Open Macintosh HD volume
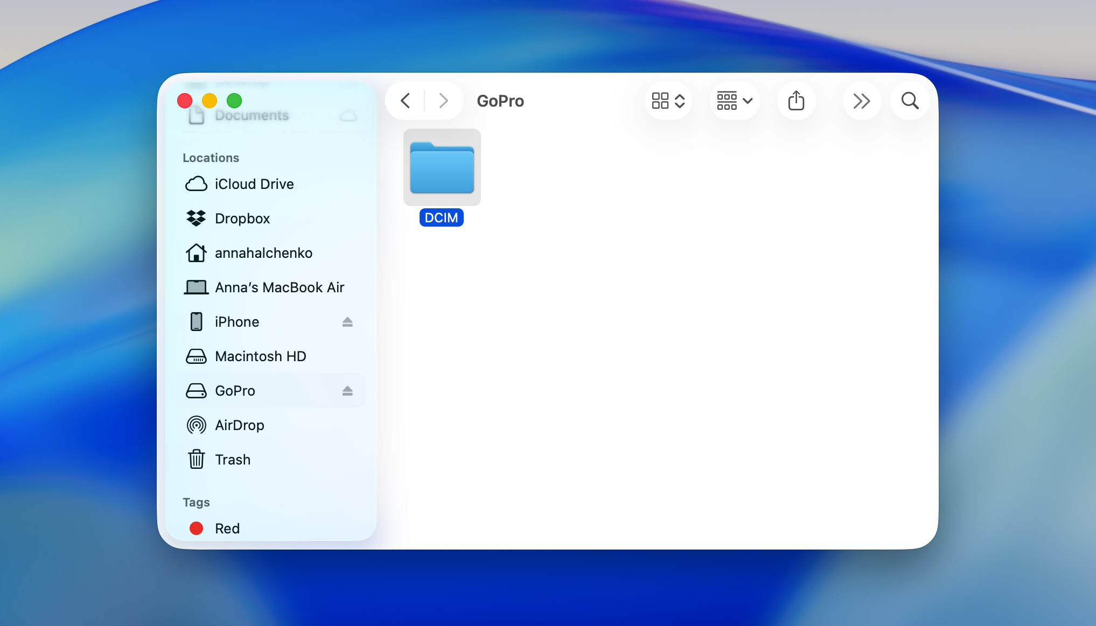Screen dimensions: 1096x626 click(x=260, y=356)
